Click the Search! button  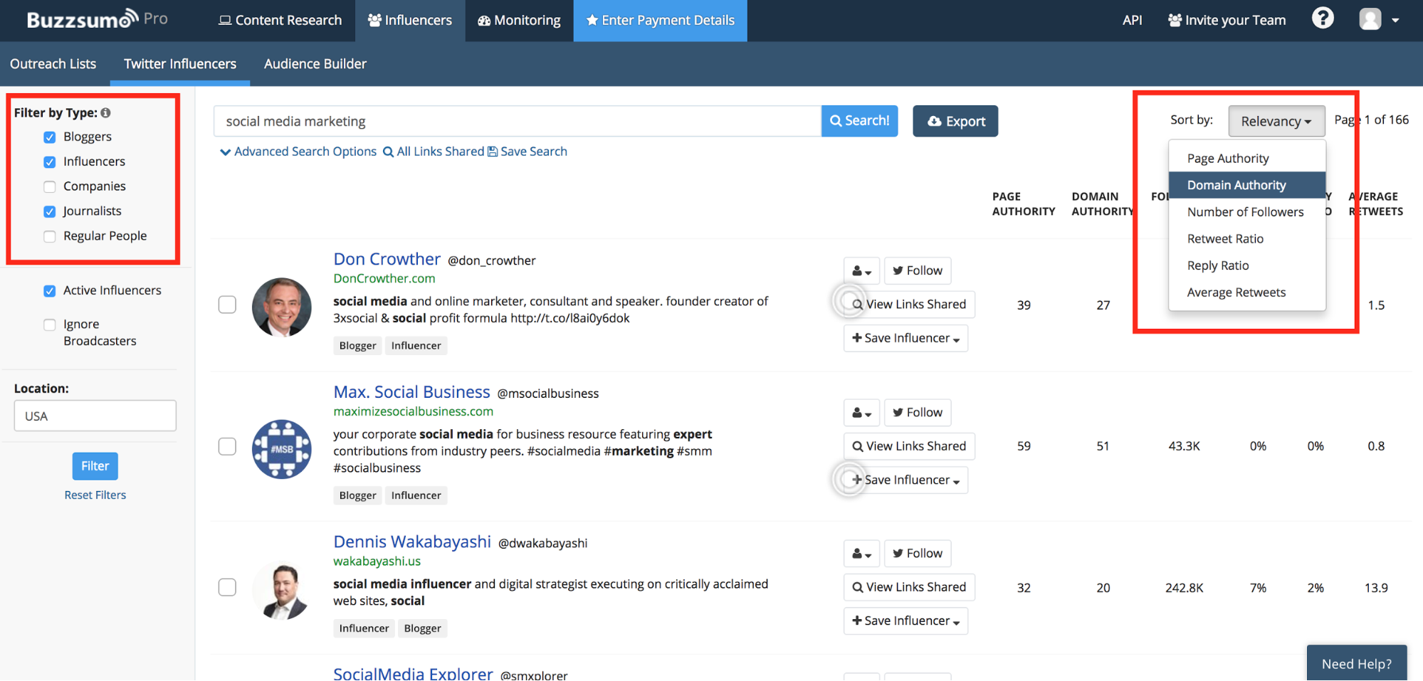pyautogui.click(x=859, y=121)
